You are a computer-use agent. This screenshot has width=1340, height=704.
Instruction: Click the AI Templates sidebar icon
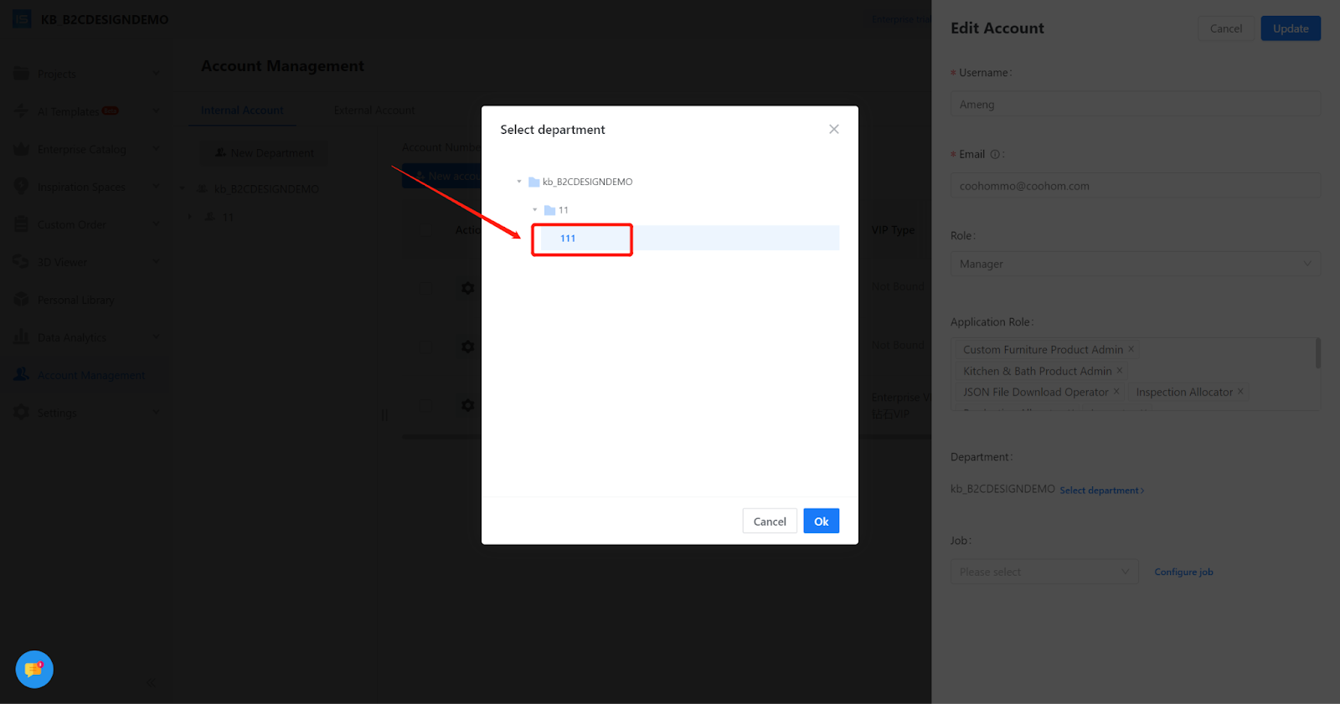coord(22,110)
